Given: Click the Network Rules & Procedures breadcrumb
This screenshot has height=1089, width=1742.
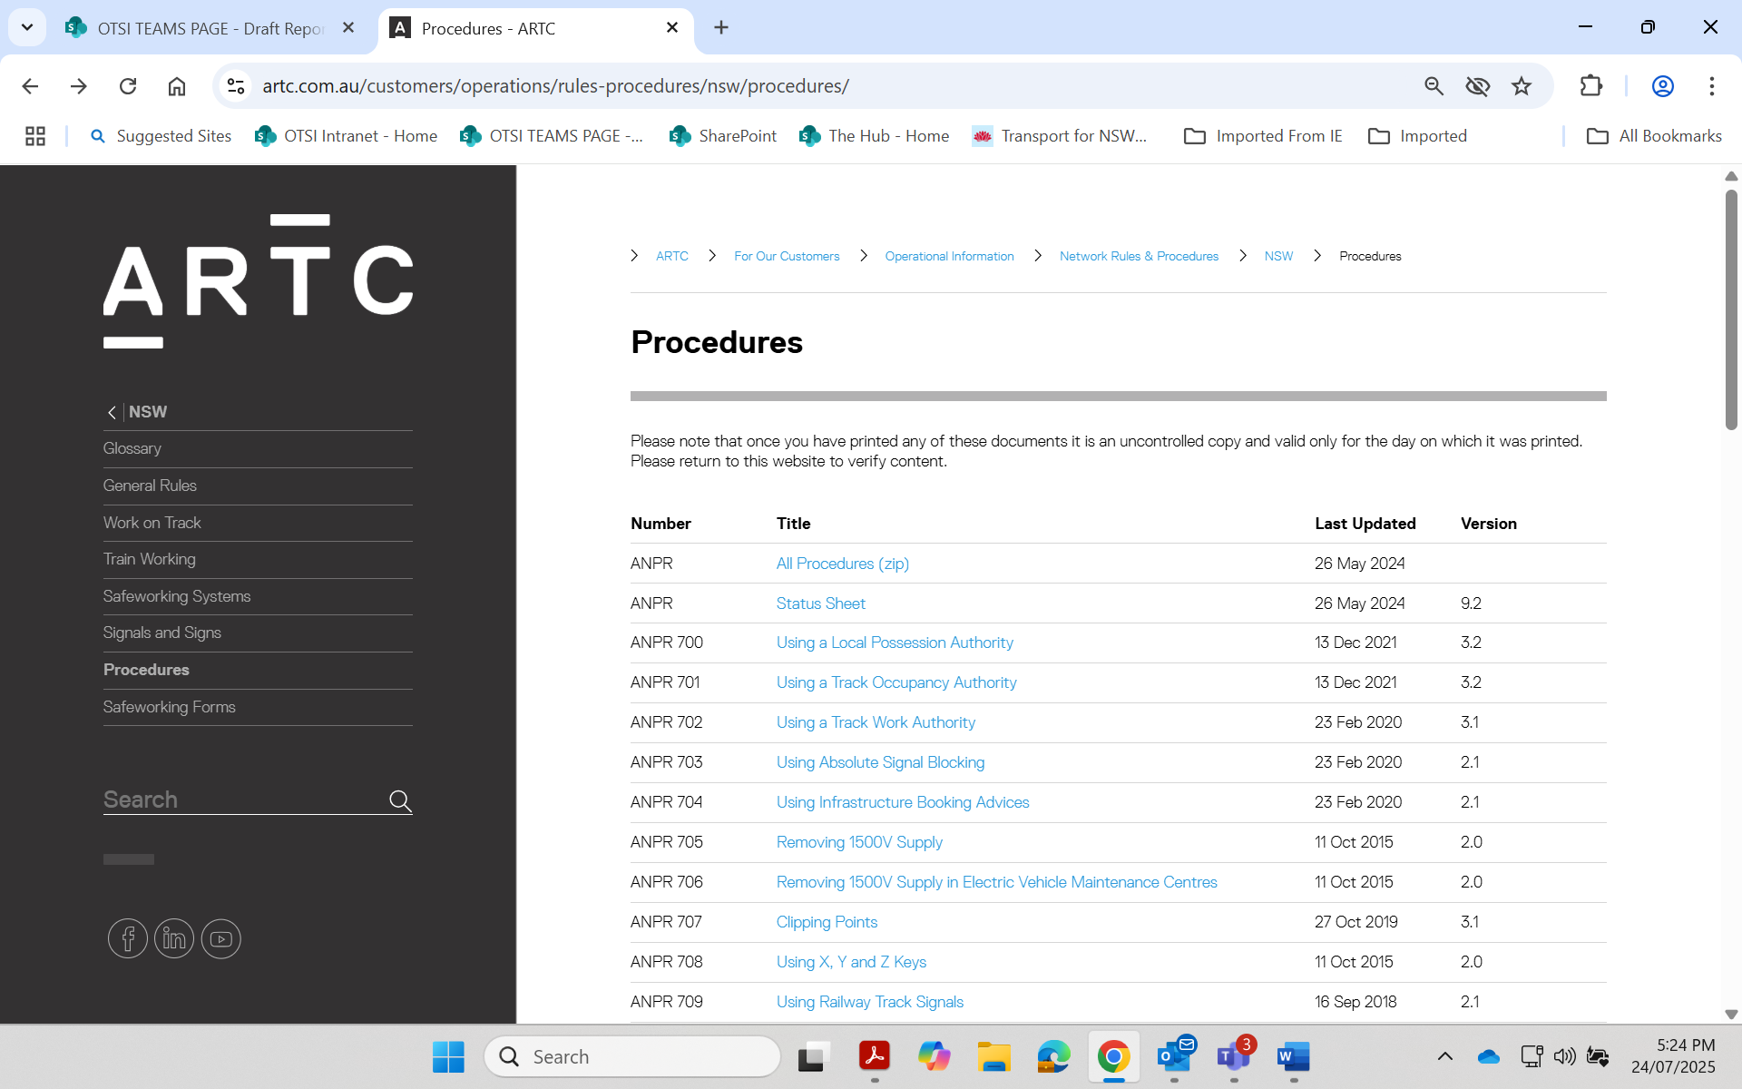Looking at the screenshot, I should tap(1139, 256).
